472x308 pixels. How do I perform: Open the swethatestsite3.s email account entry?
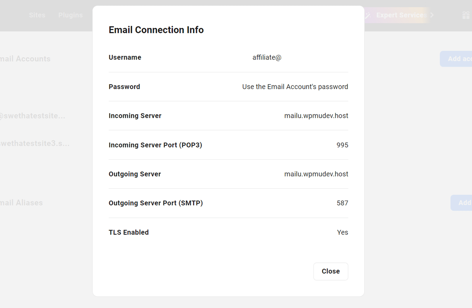(x=34, y=143)
